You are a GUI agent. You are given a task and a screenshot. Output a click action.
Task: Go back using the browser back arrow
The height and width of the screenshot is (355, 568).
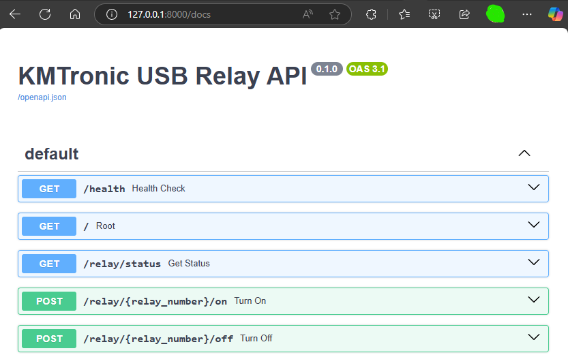(x=15, y=14)
